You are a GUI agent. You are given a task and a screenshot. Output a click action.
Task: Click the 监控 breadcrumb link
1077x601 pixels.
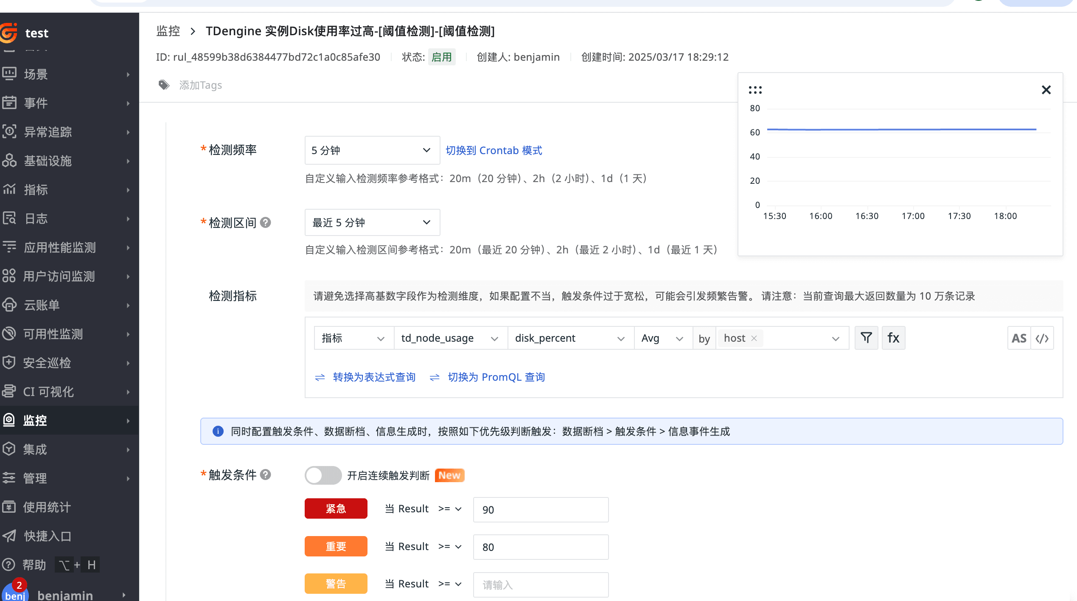(168, 31)
